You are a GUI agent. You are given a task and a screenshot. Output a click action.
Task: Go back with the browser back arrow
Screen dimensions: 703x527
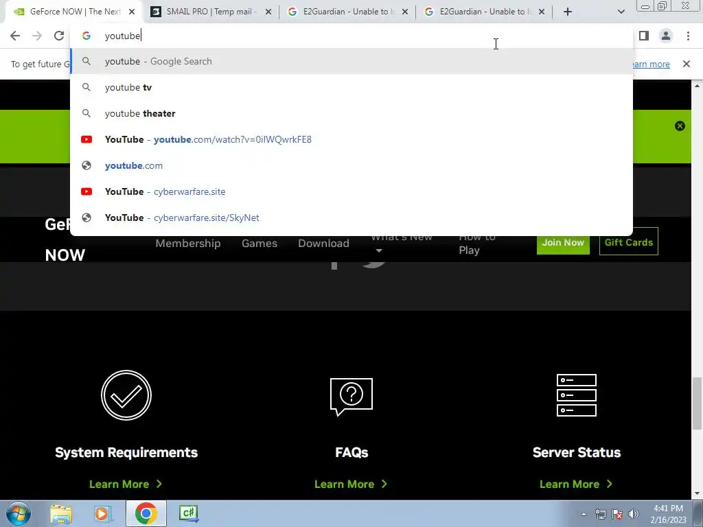pyautogui.click(x=15, y=36)
